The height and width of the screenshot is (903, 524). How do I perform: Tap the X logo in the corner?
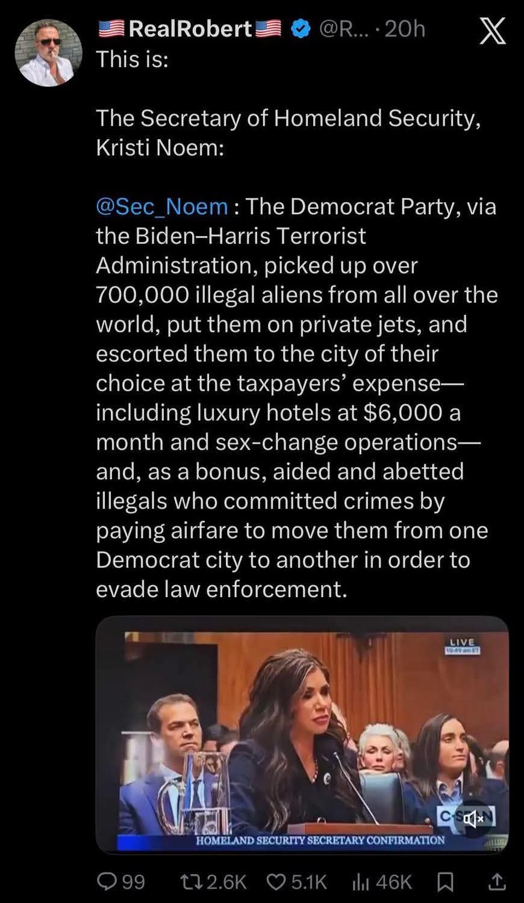tap(493, 31)
